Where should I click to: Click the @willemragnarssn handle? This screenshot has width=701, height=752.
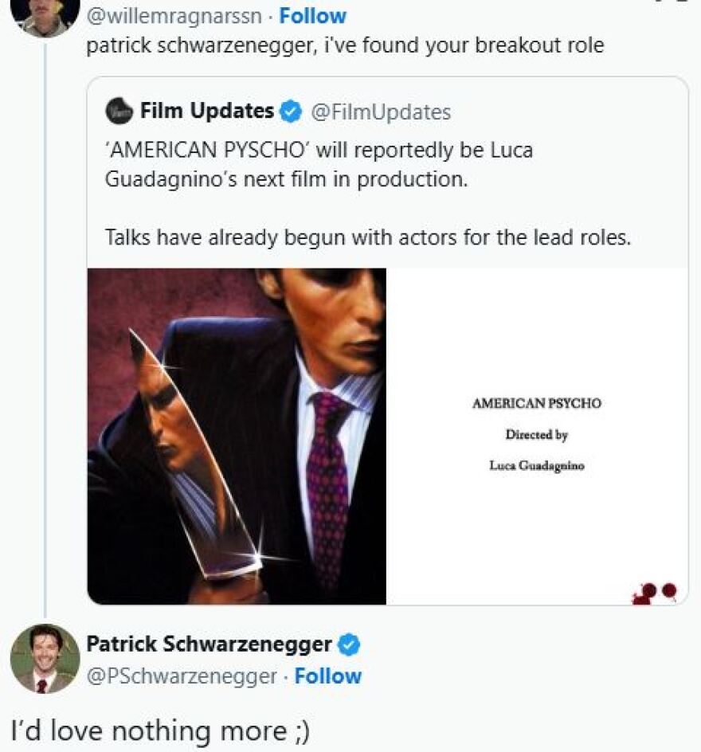(x=174, y=16)
